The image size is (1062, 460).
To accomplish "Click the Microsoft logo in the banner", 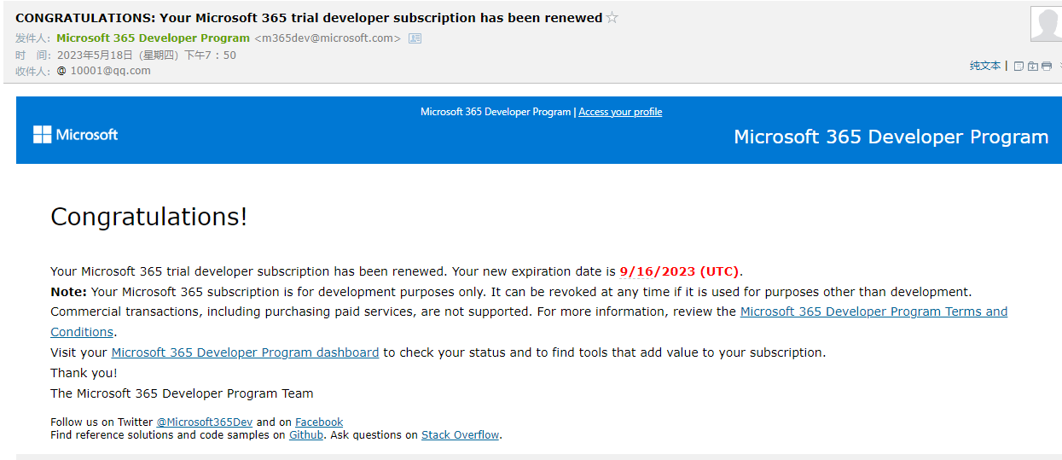I will 75,135.
